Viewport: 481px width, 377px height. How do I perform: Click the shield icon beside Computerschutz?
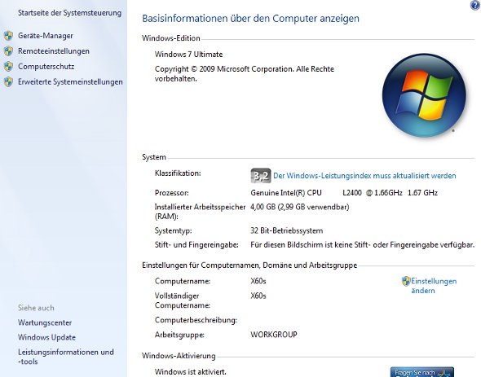(x=9, y=66)
